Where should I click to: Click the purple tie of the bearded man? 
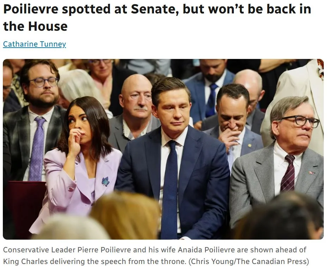[x=37, y=149]
